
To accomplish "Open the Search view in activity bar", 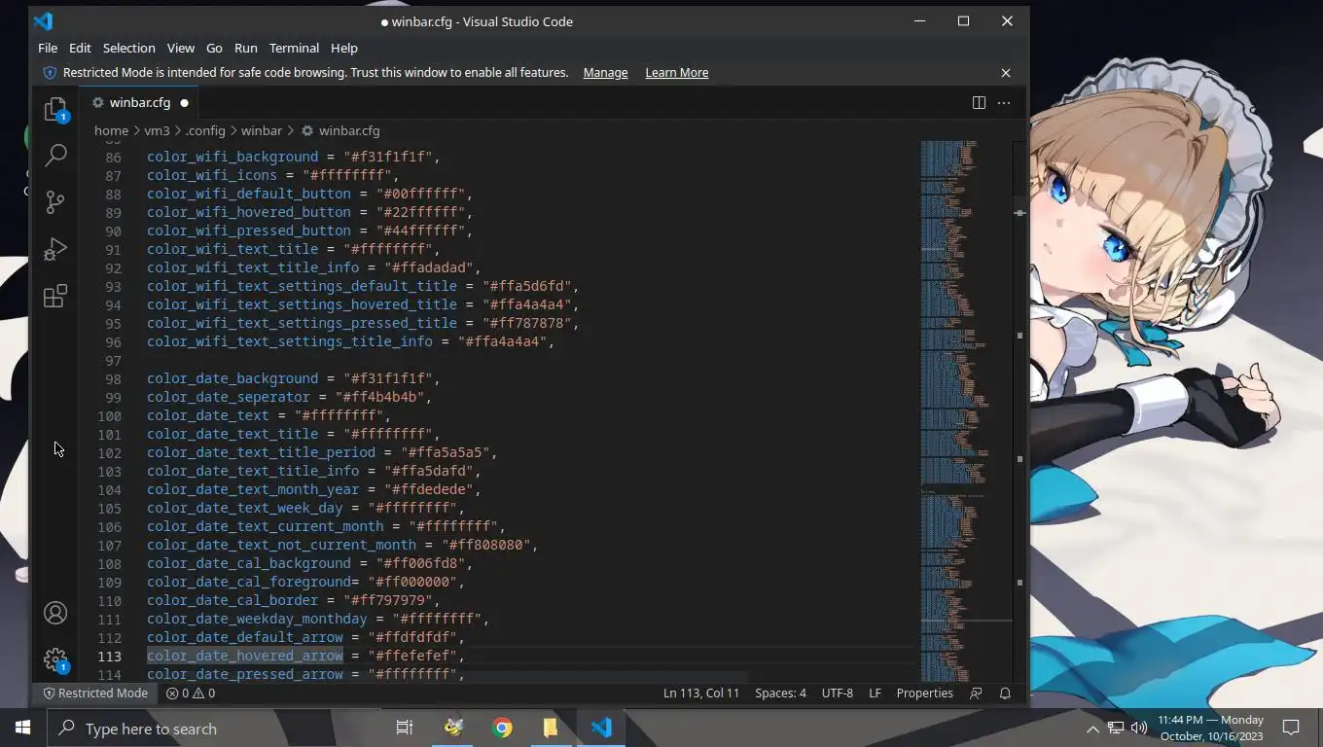I will (x=55, y=155).
